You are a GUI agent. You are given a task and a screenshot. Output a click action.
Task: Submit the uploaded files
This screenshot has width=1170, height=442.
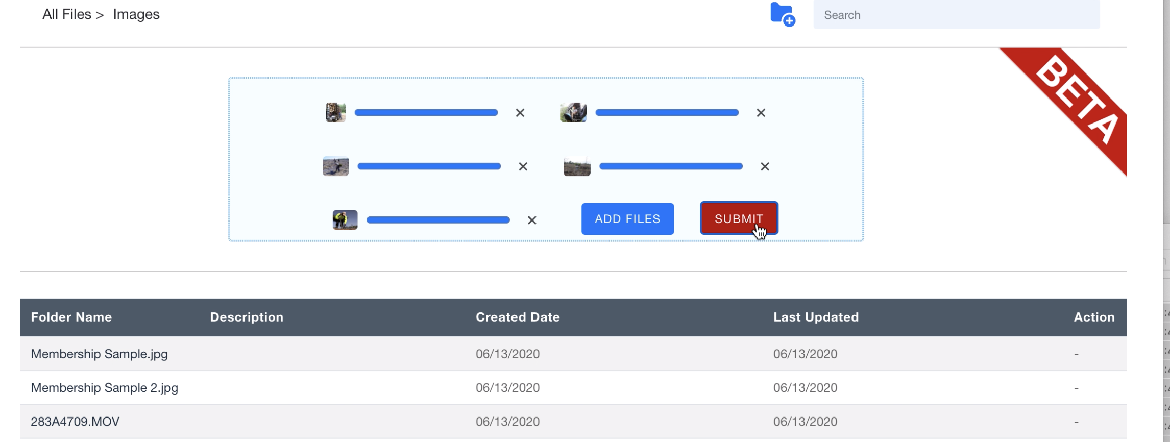click(739, 218)
